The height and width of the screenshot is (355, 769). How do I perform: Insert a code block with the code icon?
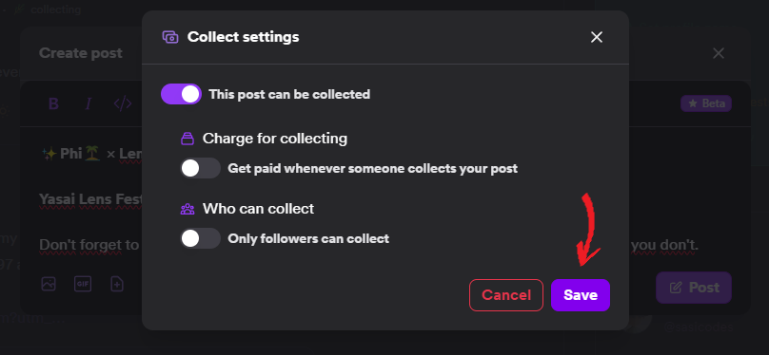pos(123,103)
